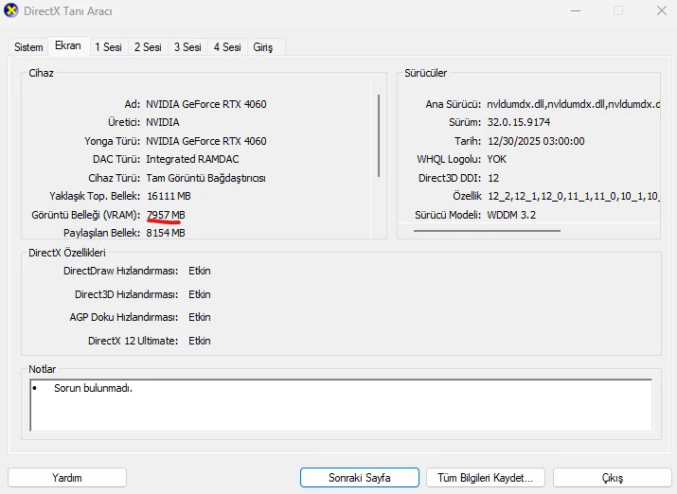Open the 2 Sesi tab
The height and width of the screenshot is (494, 677).
(x=148, y=47)
